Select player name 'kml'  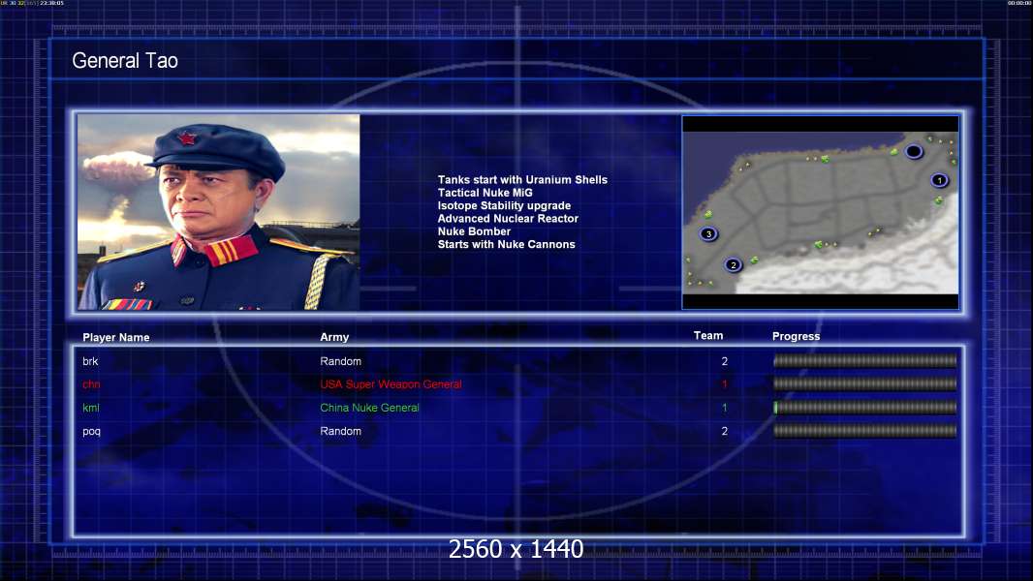point(91,408)
